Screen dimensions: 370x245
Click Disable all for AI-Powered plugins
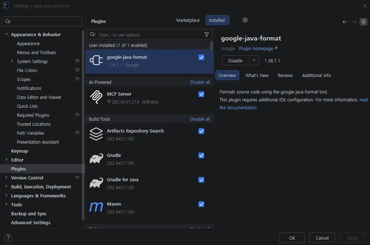click(200, 82)
